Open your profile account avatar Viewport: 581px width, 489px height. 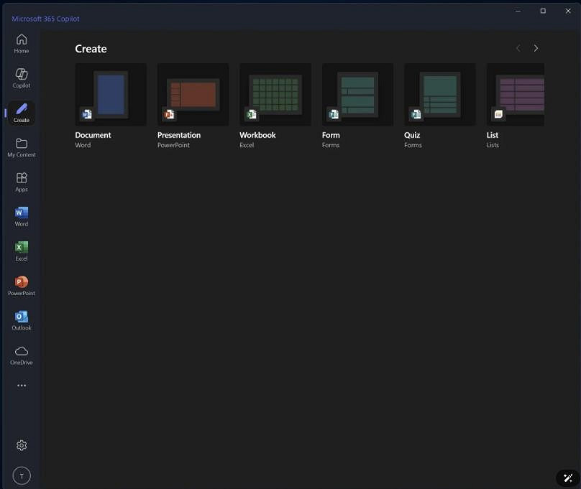click(21, 475)
